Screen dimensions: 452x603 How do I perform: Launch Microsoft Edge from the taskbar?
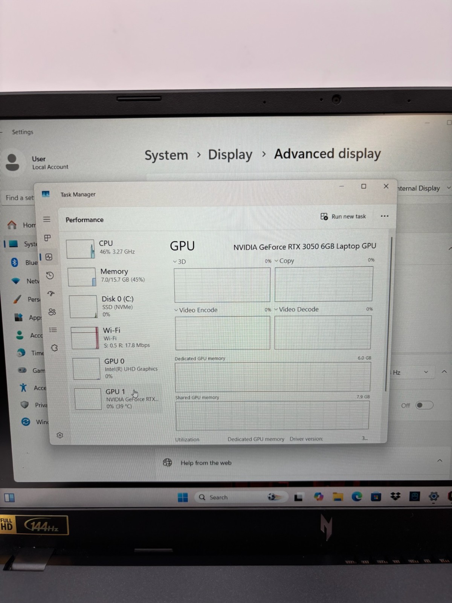click(x=357, y=497)
